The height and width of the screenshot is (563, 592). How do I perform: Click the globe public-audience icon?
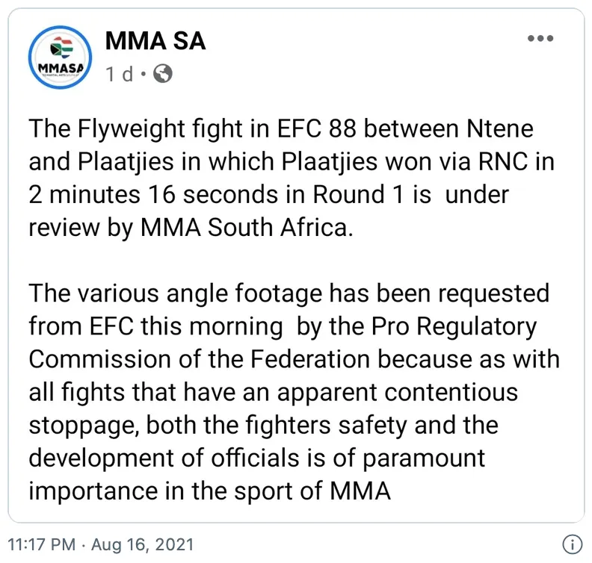coord(163,73)
